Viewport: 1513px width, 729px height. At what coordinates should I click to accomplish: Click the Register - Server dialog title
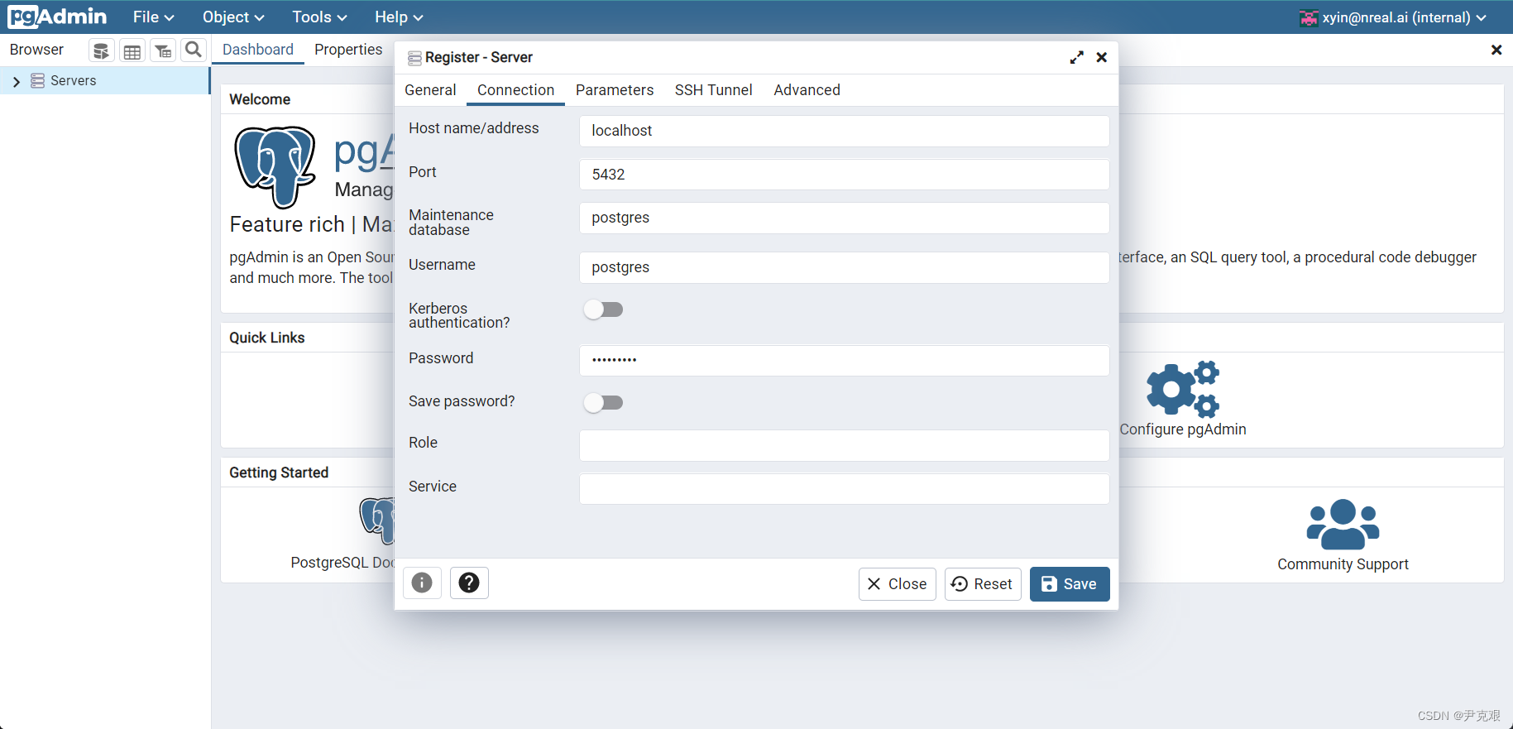pyautogui.click(x=478, y=57)
